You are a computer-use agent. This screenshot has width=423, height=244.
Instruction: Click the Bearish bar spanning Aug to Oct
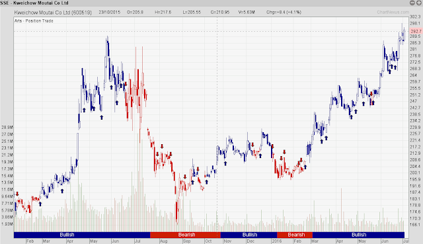tap(185, 235)
